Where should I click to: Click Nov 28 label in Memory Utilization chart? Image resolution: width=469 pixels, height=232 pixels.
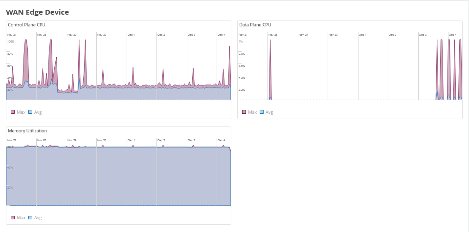click(x=42, y=140)
